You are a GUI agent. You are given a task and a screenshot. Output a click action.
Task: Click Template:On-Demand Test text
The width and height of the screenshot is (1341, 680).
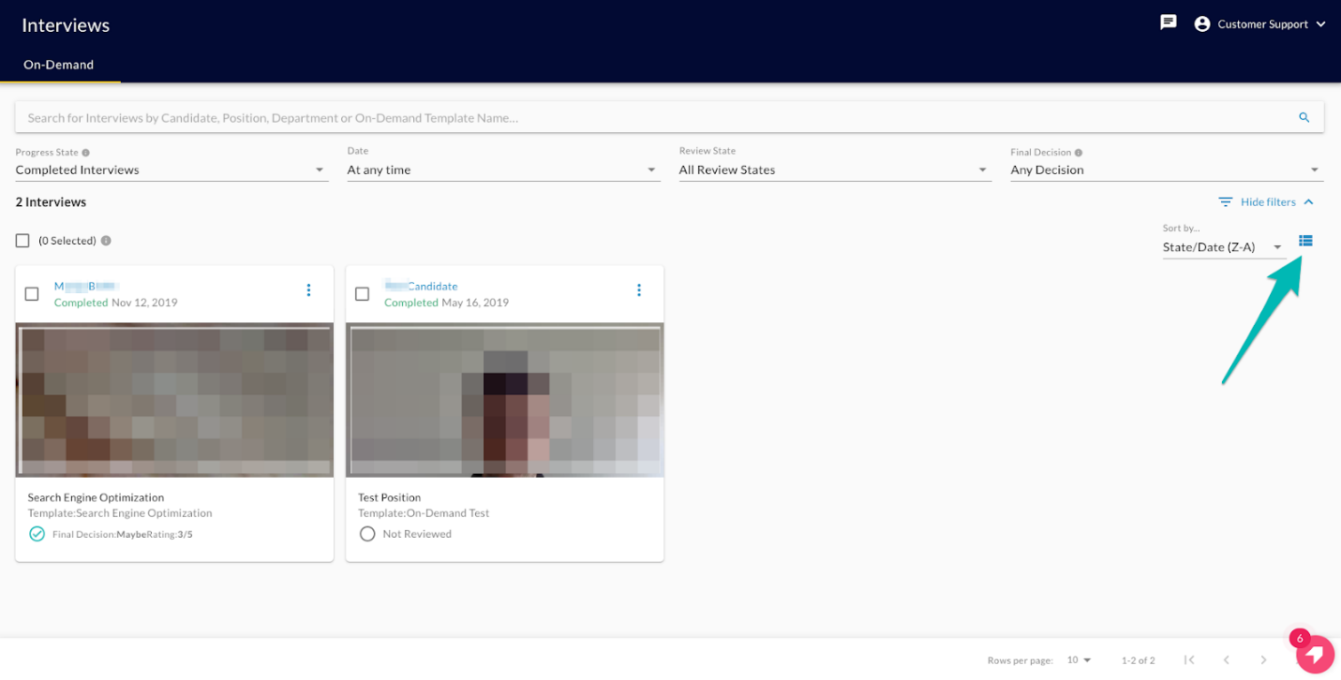point(424,513)
